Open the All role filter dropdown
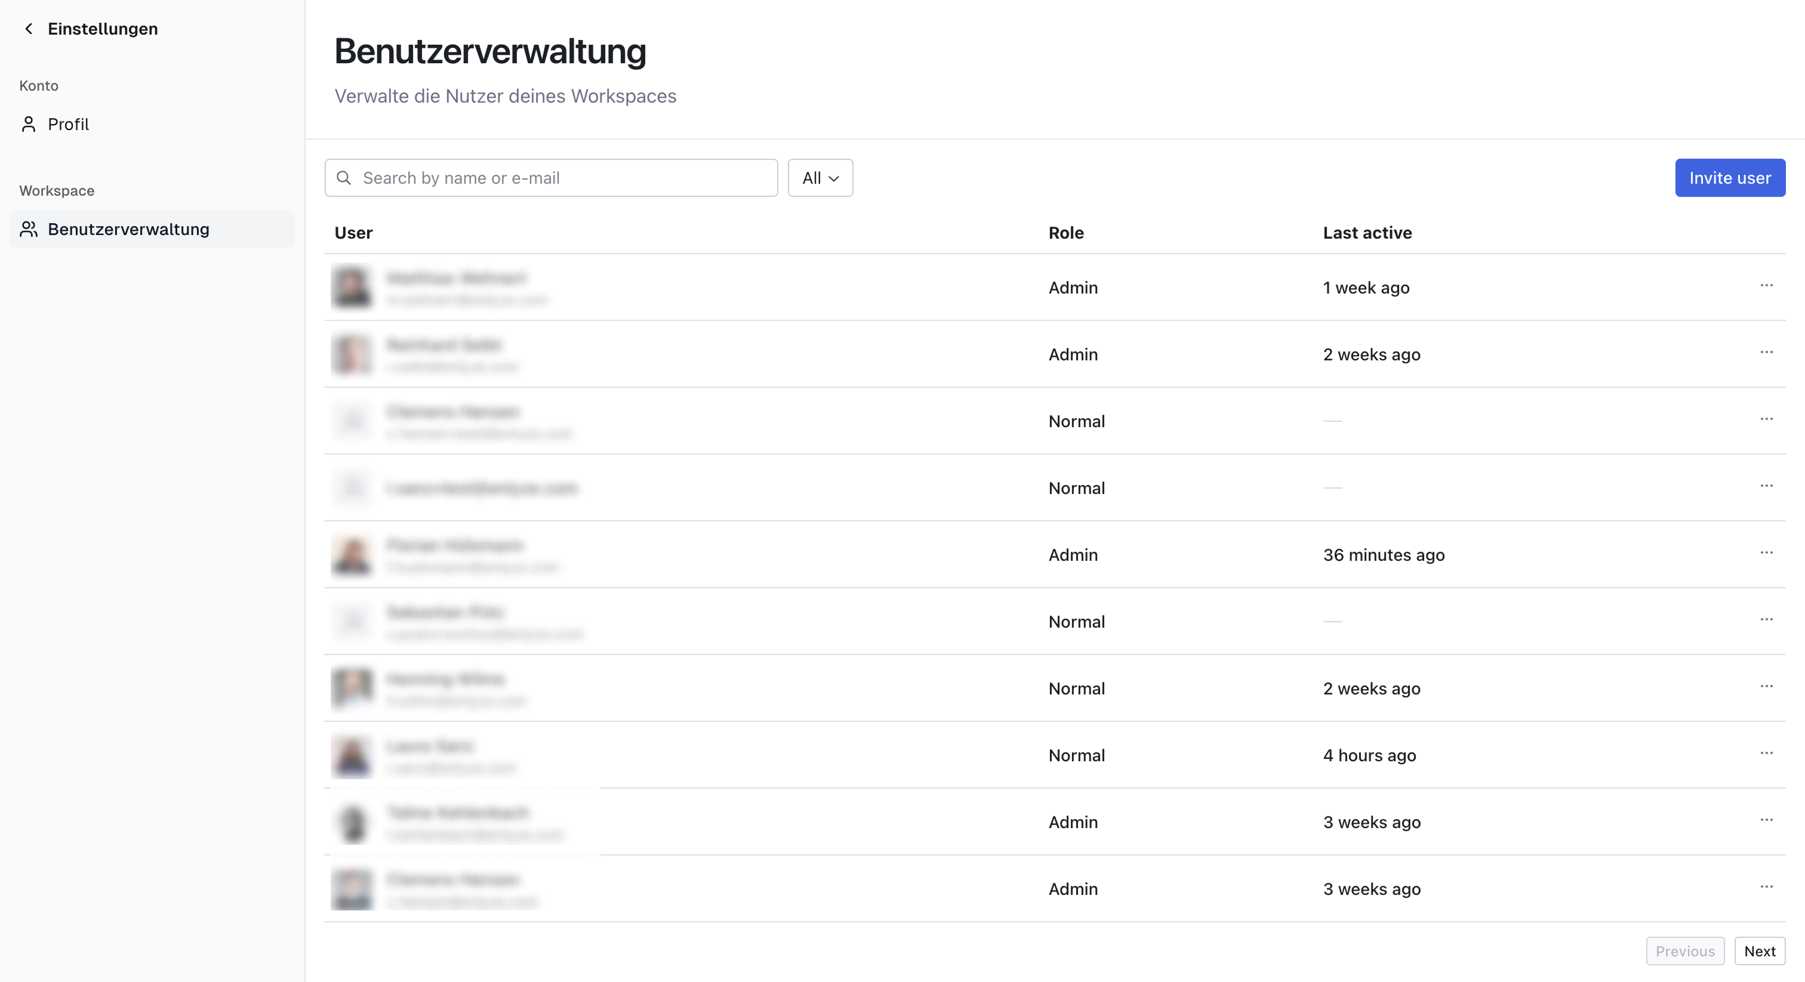 coord(820,178)
